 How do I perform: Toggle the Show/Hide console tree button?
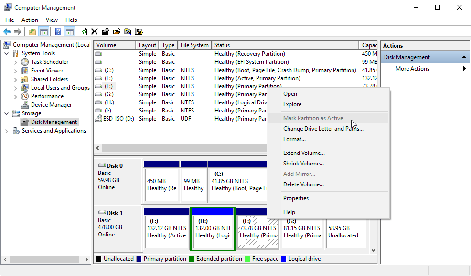point(44,31)
